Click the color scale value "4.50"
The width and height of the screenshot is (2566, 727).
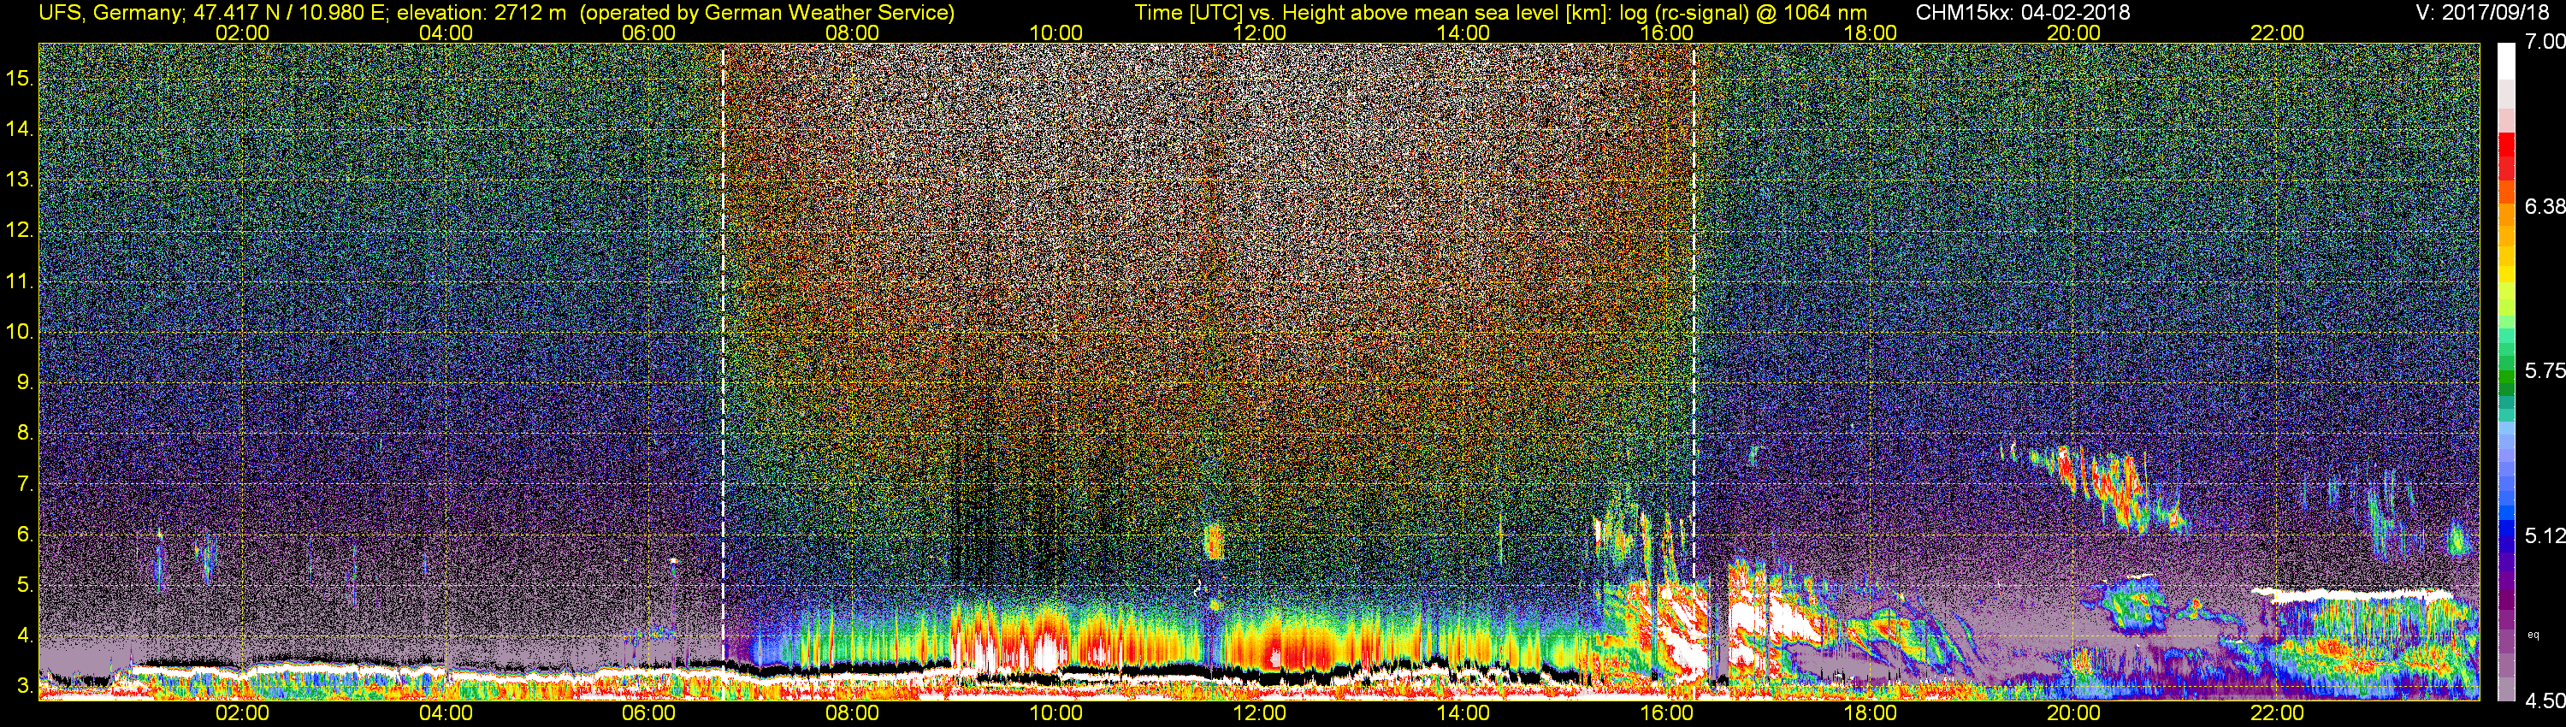[x=2545, y=701]
